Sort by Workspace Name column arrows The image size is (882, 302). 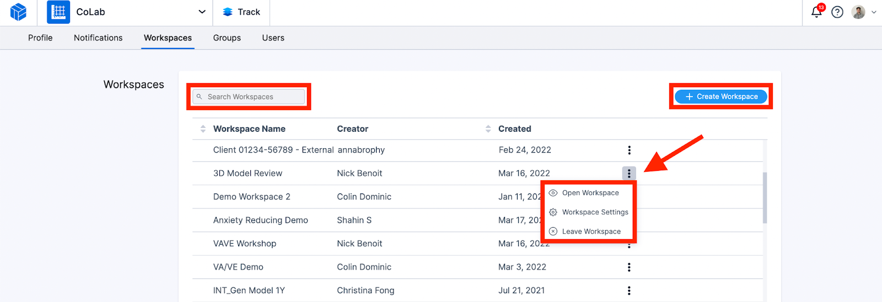click(x=203, y=129)
